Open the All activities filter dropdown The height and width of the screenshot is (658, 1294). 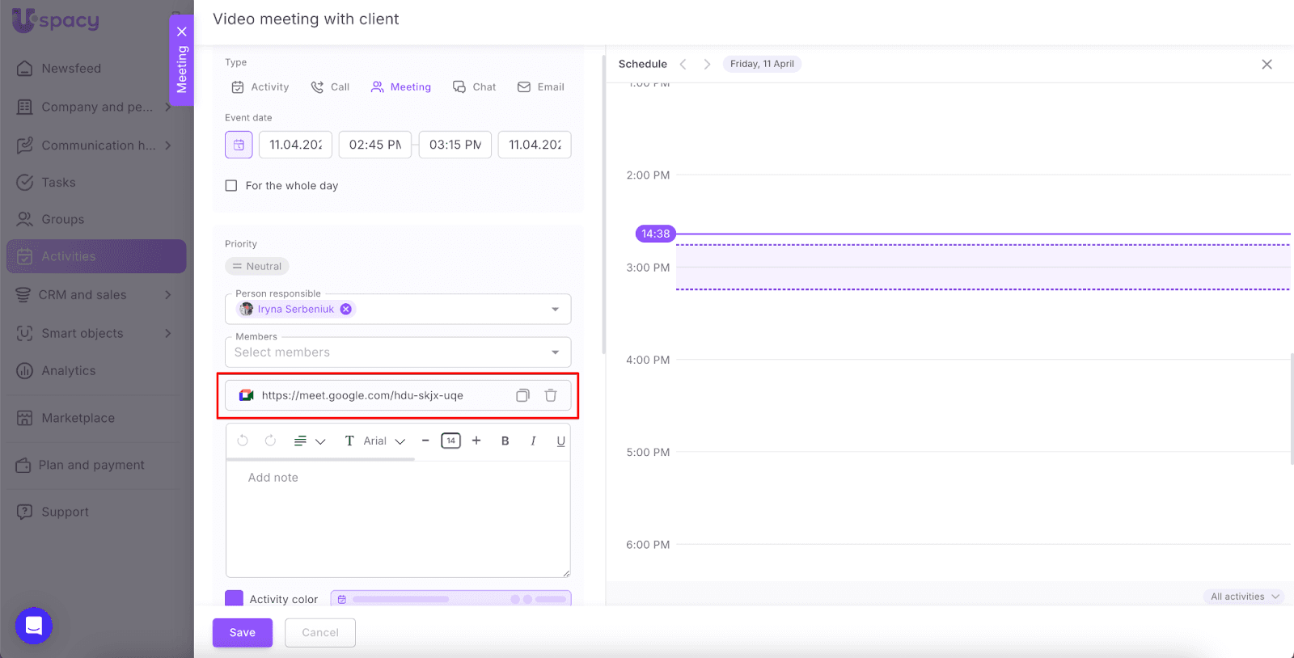tap(1245, 597)
